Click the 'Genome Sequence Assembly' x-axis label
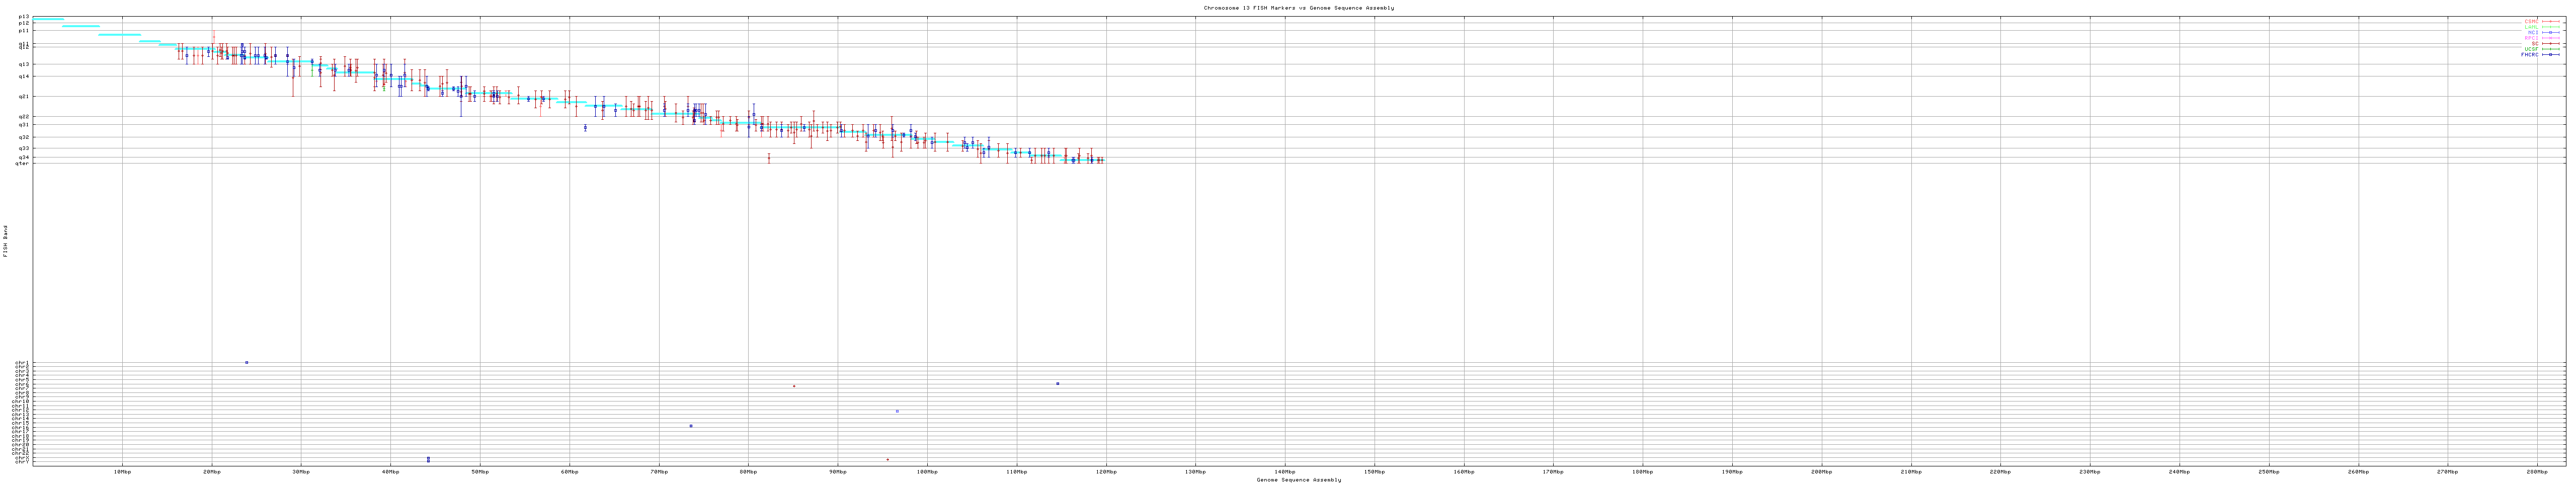Screen dimensions: 2576x483 pos(1298,480)
